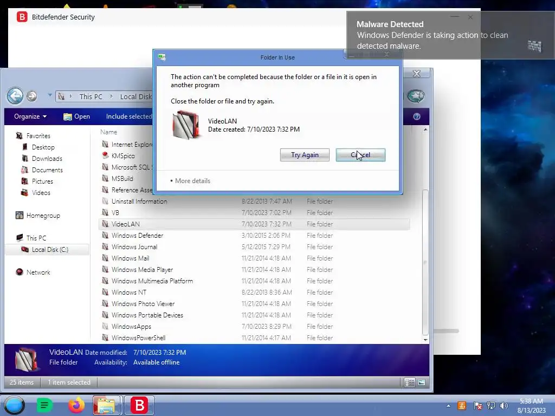
Task: Cancel the Folder In Use dialog
Action: pos(360,155)
